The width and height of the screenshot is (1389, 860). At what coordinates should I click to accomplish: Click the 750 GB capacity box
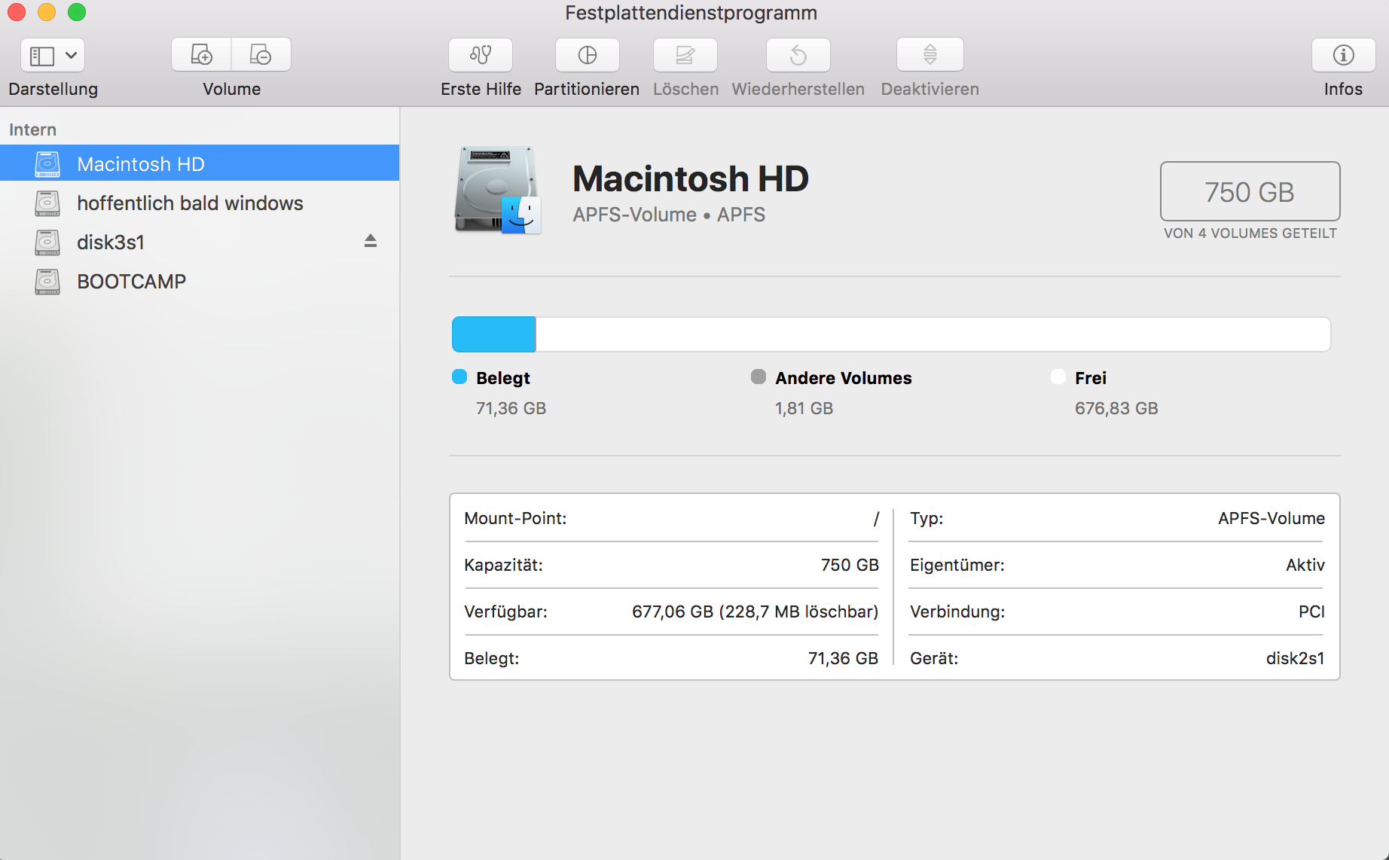1250,191
